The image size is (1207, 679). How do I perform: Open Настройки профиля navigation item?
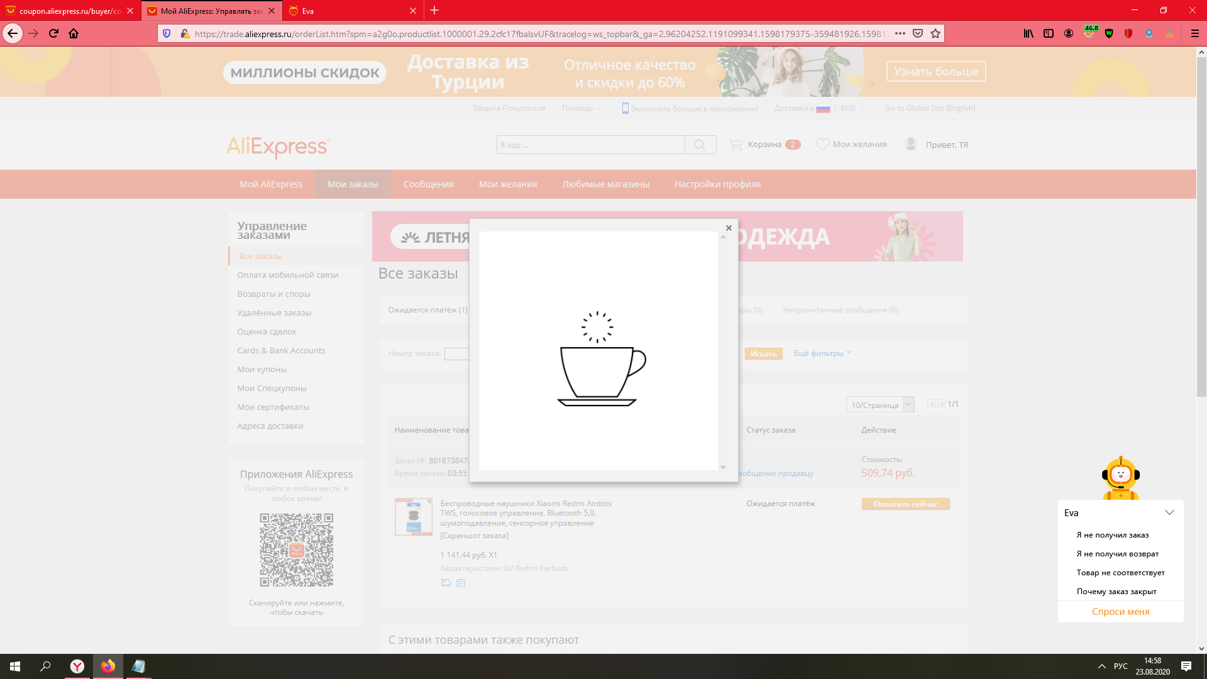pyautogui.click(x=718, y=184)
